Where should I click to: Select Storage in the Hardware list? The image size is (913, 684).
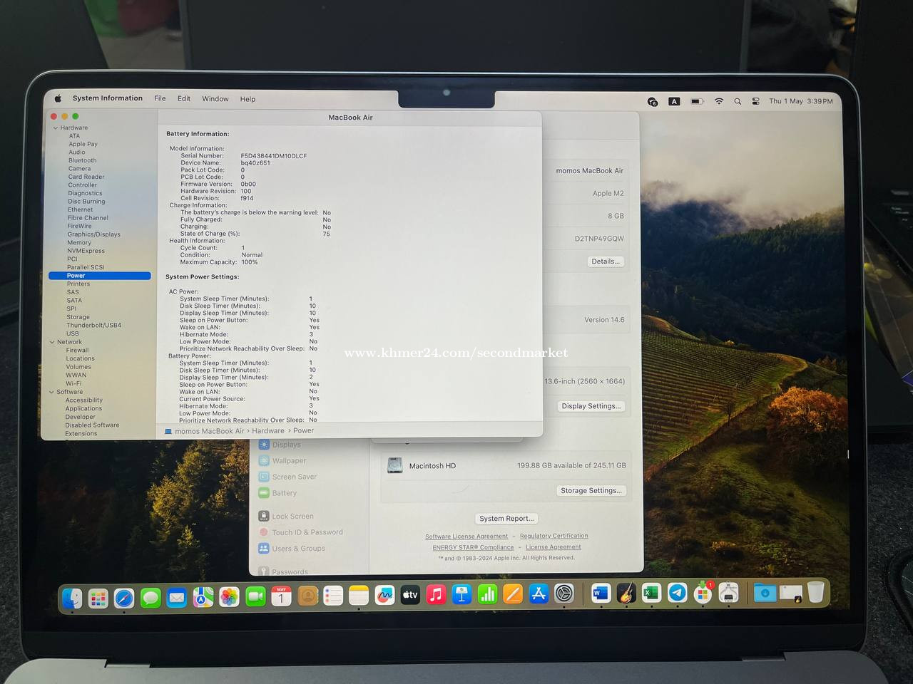[78, 317]
